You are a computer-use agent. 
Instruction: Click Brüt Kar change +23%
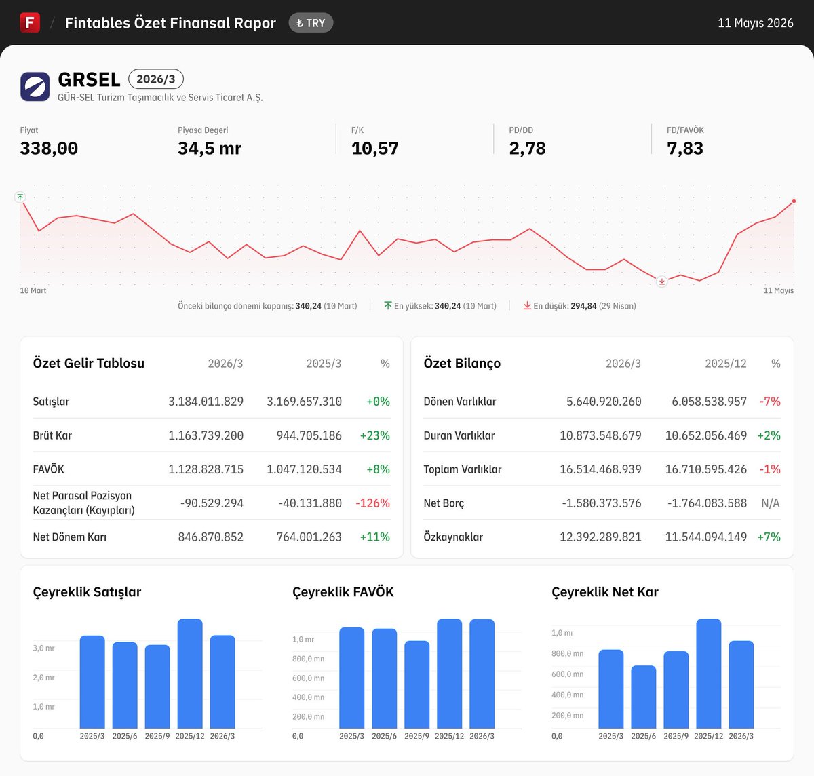click(x=374, y=435)
